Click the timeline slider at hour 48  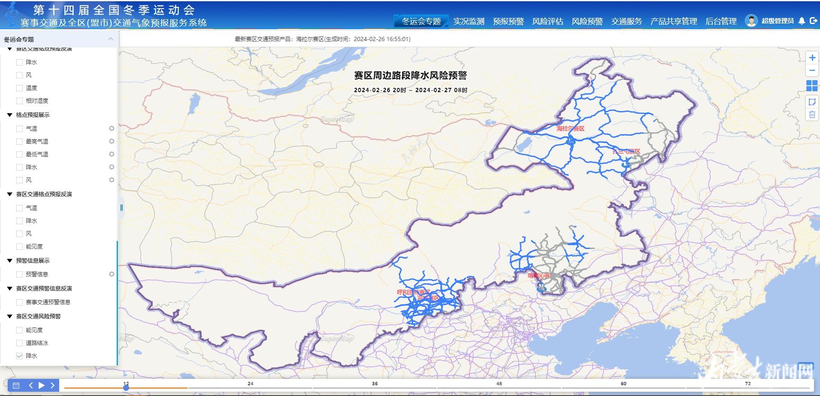(499, 388)
